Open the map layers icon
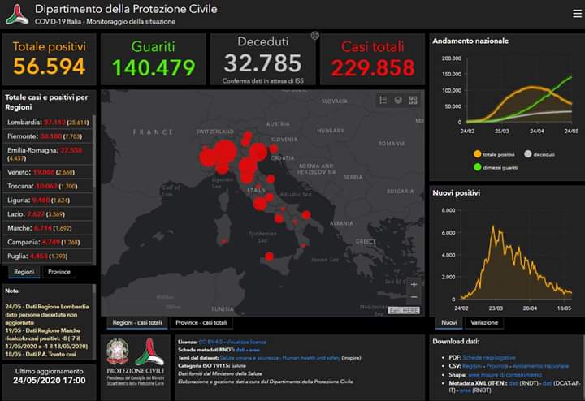This screenshot has height=401, width=585. pyautogui.click(x=398, y=100)
